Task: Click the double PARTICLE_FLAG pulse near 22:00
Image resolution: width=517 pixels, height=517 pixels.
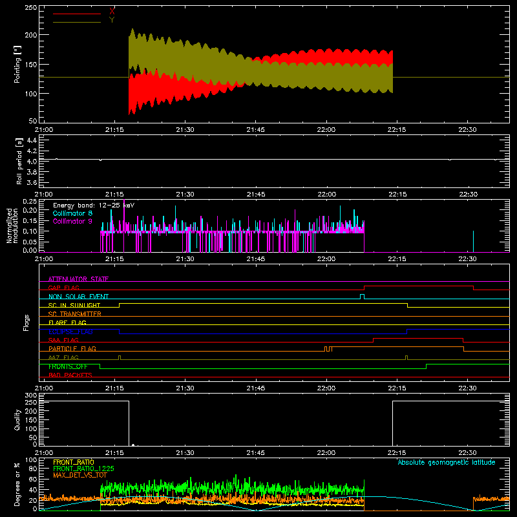Action: click(328, 349)
